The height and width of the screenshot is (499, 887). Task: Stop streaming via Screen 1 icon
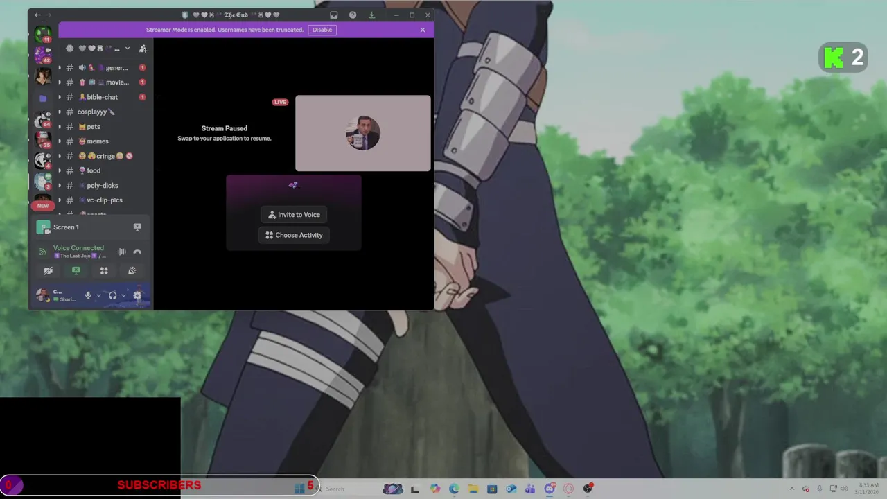pyautogui.click(x=137, y=227)
